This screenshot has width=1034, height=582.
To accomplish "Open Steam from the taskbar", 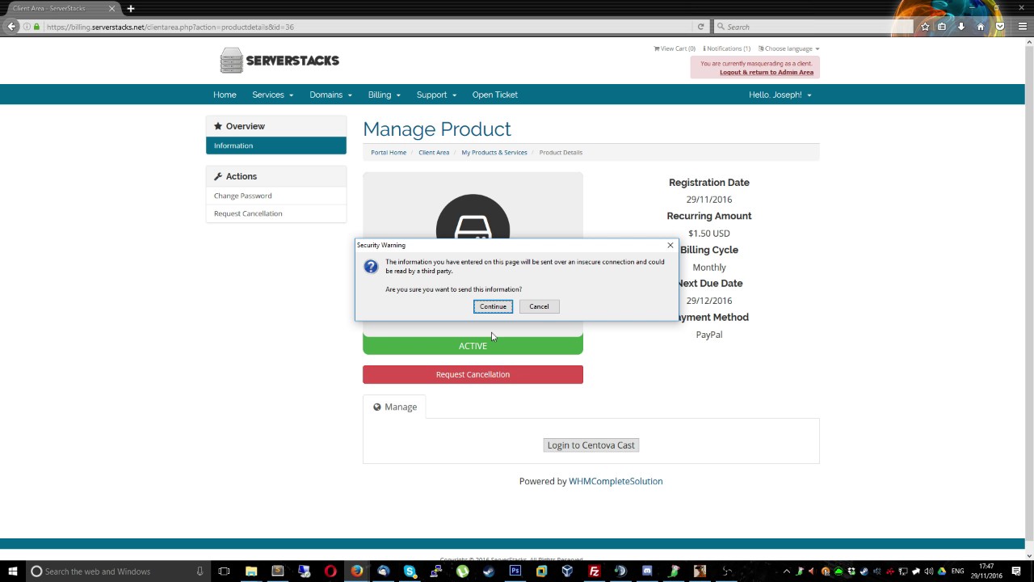I will 489,571.
